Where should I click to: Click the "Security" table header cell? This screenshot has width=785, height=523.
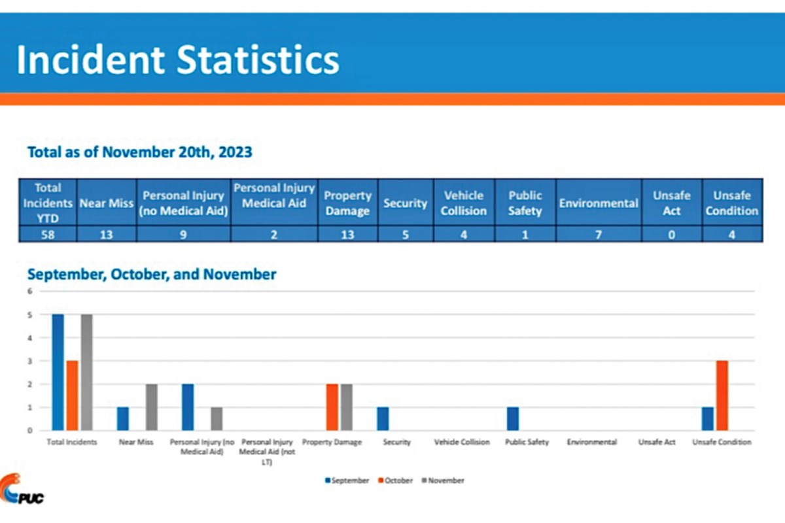[x=406, y=203]
